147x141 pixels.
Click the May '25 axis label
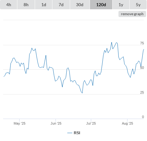[x=20, y=123]
